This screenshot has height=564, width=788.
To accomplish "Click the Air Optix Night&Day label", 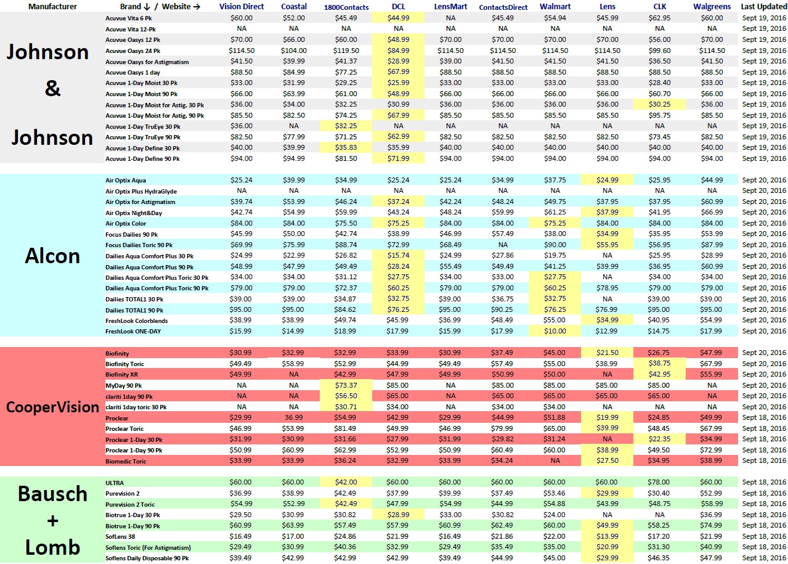I will (x=134, y=213).
